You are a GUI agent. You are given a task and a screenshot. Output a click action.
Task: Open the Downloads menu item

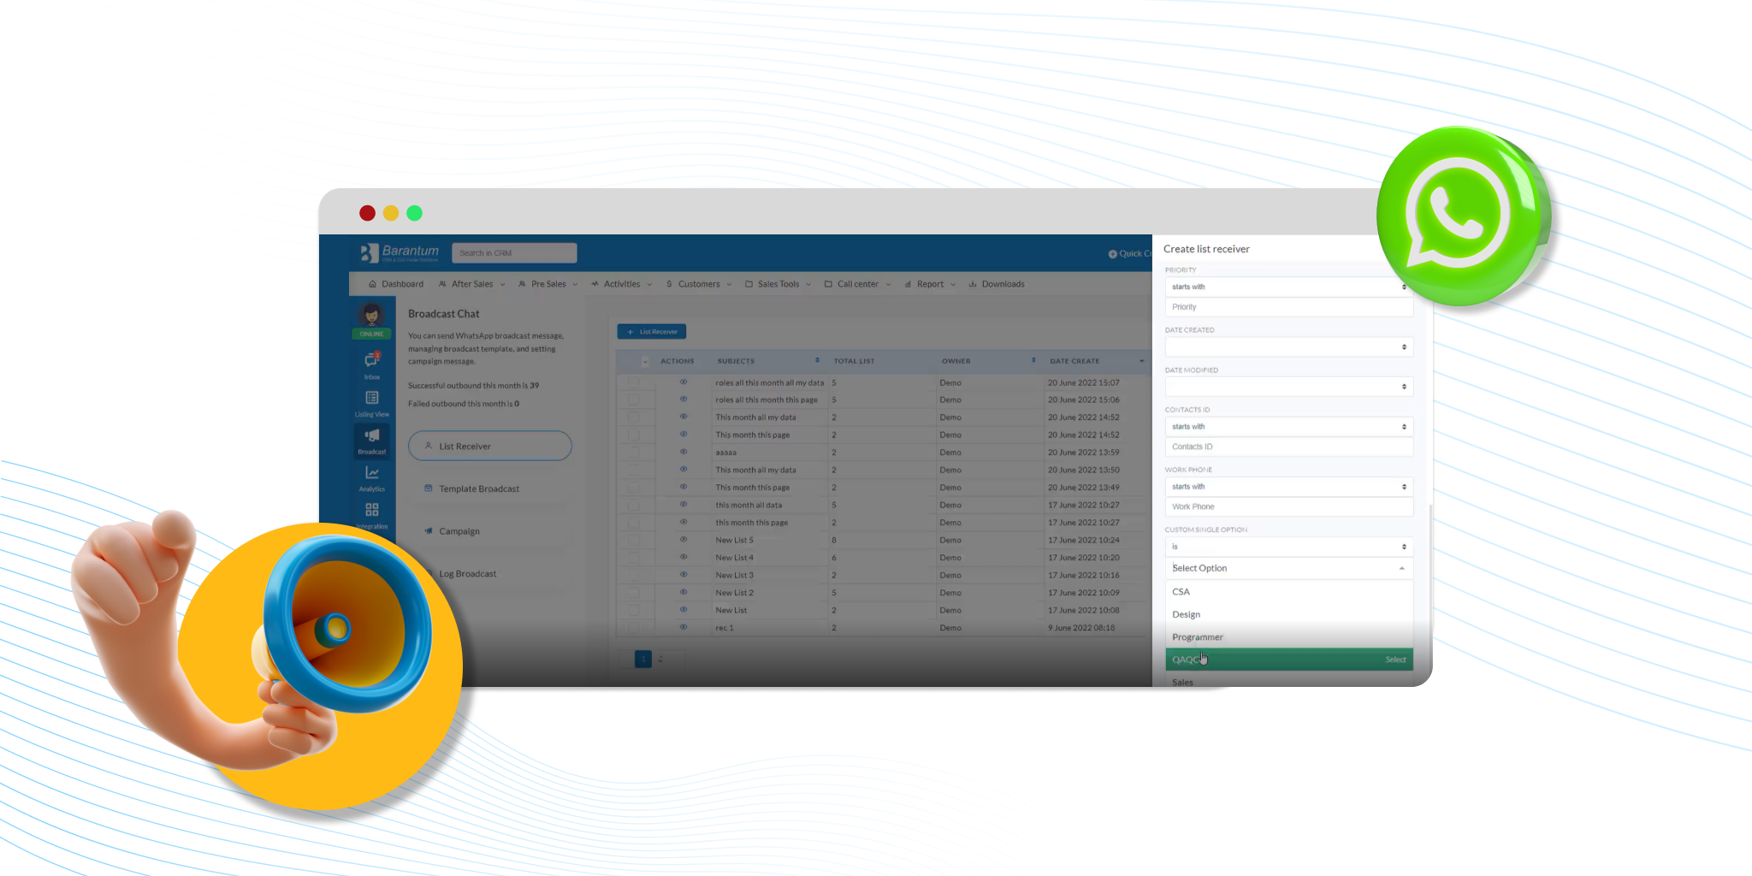pyautogui.click(x=997, y=284)
